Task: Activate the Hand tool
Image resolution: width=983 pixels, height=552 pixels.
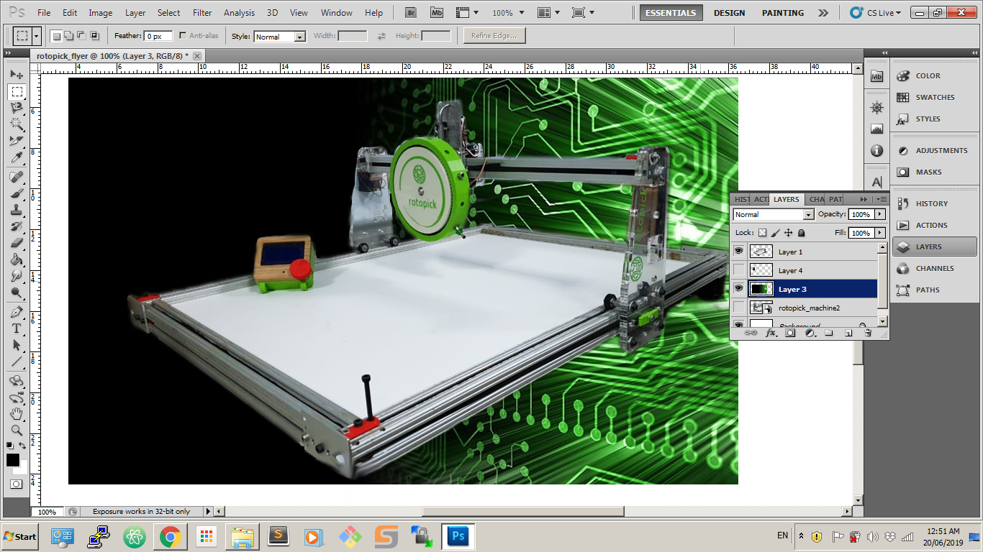Action: point(17,414)
